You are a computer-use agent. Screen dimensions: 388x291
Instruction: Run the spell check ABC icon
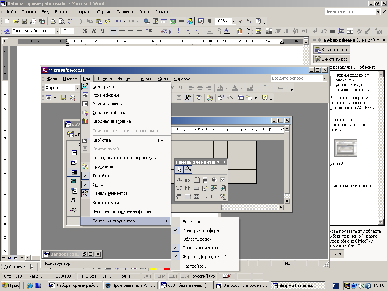70,21
